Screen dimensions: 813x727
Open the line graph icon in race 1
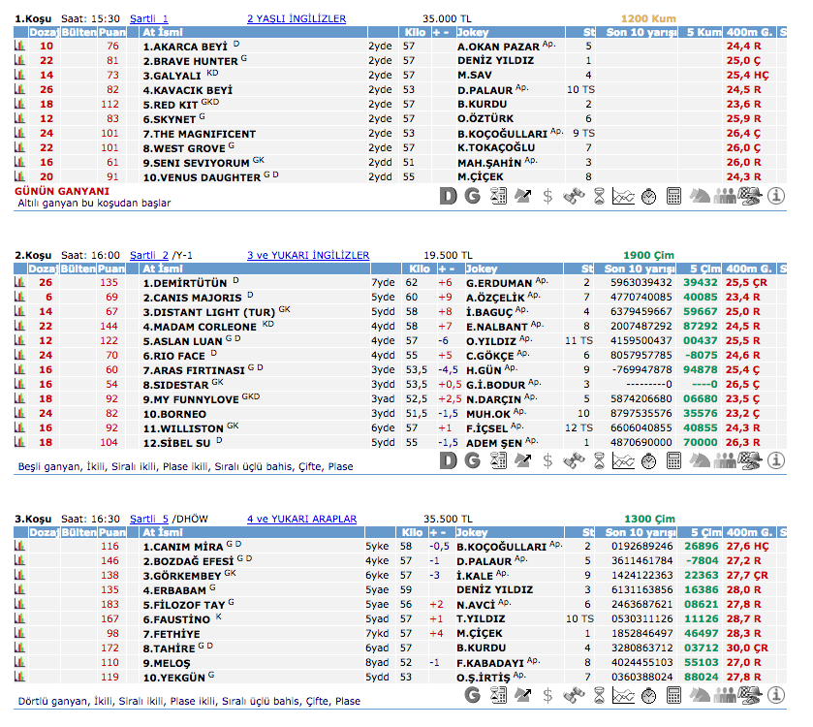coord(623,196)
